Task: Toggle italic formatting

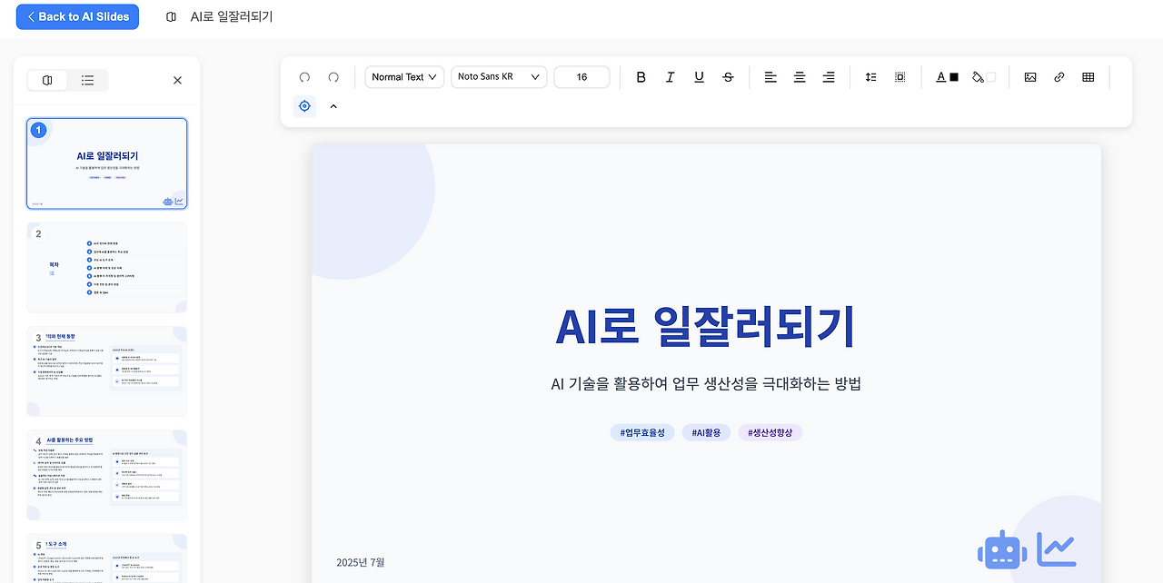Action: click(670, 77)
